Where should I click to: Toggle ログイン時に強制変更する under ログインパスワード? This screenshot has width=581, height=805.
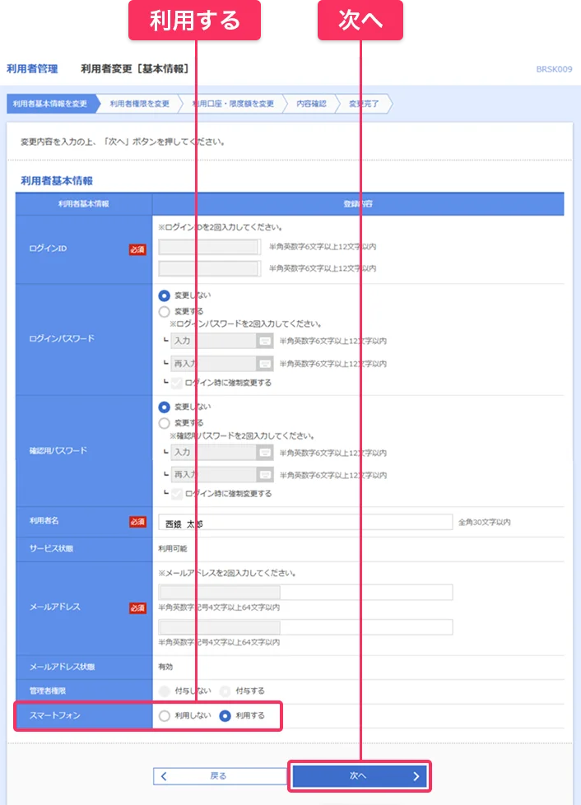pos(177,383)
